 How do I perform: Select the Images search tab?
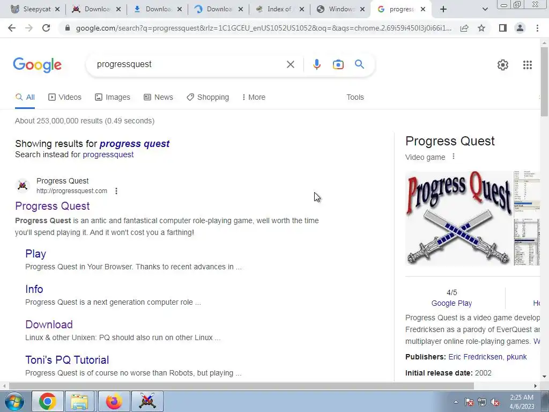pos(113,98)
